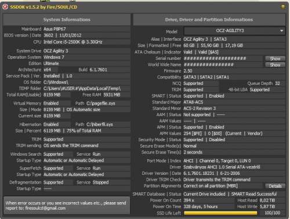Viewport: 290px width, 219px height.
Task: Select the Size value 60 GB
Action: (189, 45)
